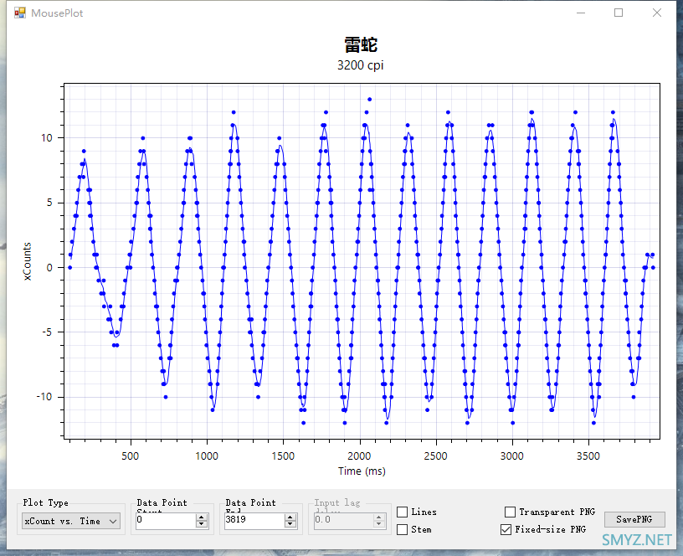
Task: Click the Data Point End field showing 3819
Action: tap(254, 520)
